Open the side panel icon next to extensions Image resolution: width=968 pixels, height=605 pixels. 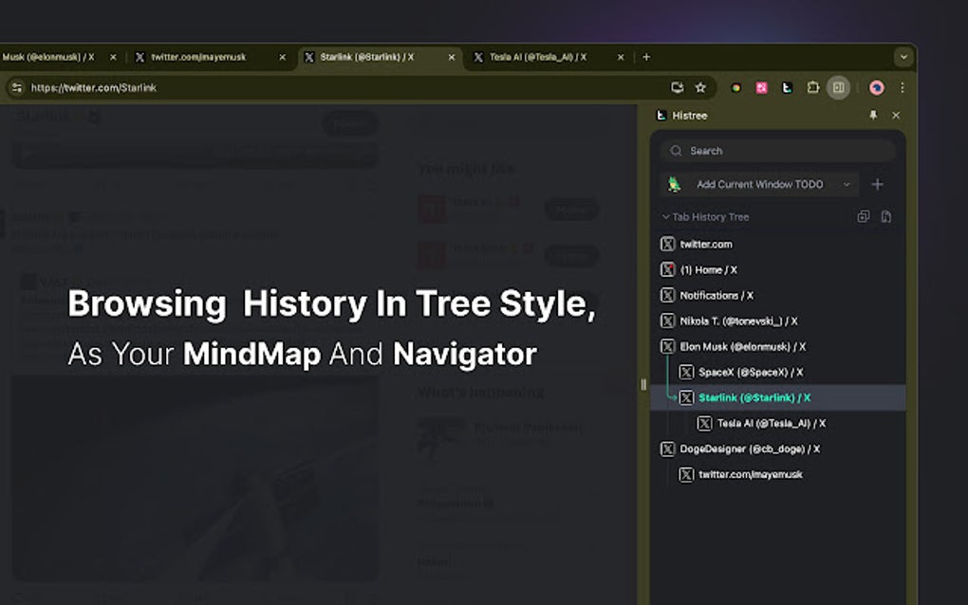[x=839, y=88]
